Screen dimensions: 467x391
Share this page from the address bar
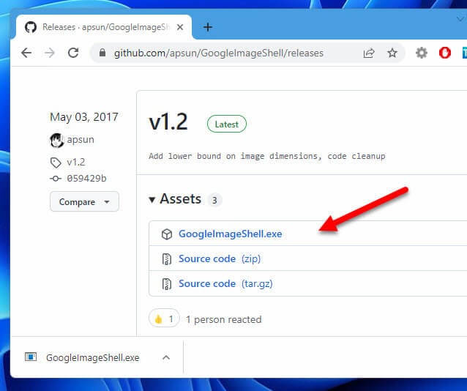point(369,53)
